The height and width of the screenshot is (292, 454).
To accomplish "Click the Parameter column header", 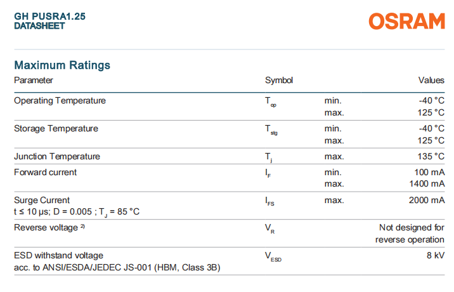I will click(x=34, y=81).
